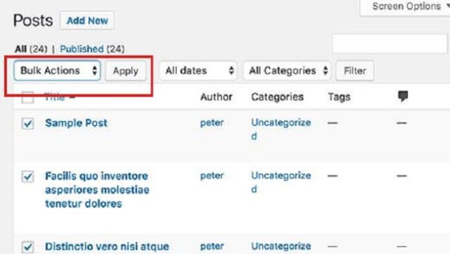450x254 pixels.
Task: Click the Filter button
Action: (x=354, y=70)
